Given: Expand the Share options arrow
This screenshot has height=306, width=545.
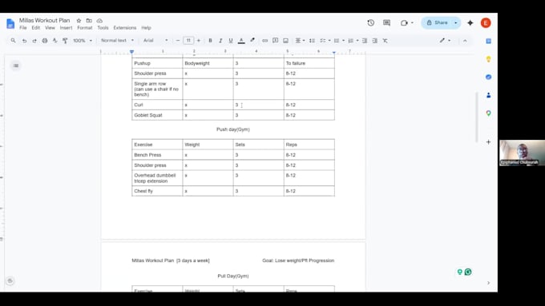Looking at the screenshot, I should 456,23.
